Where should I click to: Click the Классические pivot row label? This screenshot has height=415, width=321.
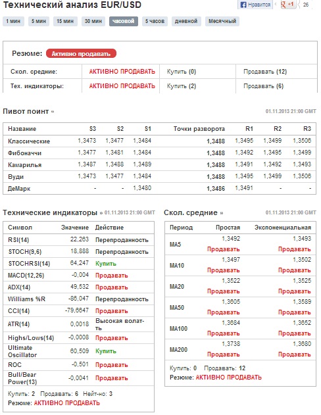(29, 141)
